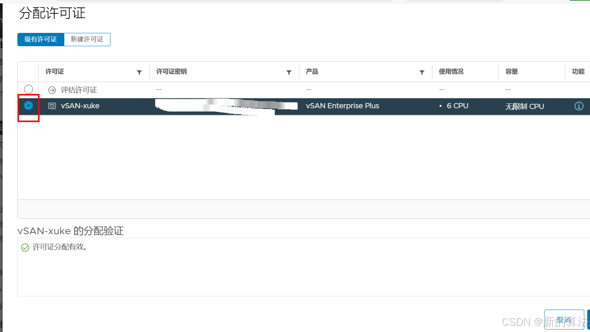Click the info icon for vSAN-xuke
The width and height of the screenshot is (590, 332).
coord(579,106)
